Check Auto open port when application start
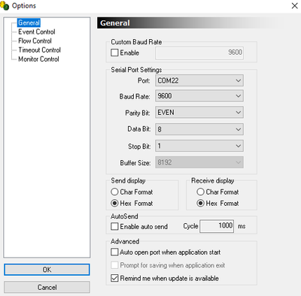 [114, 252]
